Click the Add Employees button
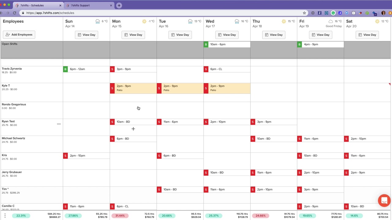This screenshot has height=220, width=392. click(x=19, y=35)
